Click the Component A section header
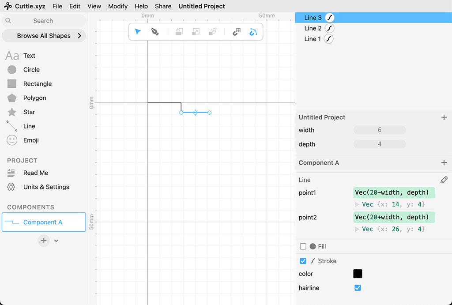Screen dimensions: 452x305 tap(319, 163)
